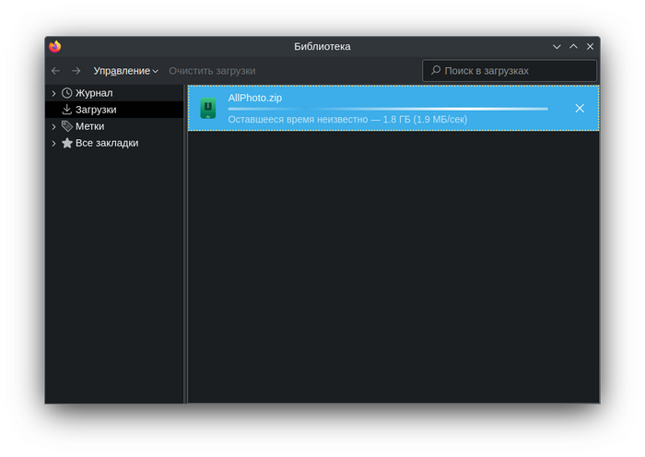Maximize the Библиотека window

pos(573,46)
